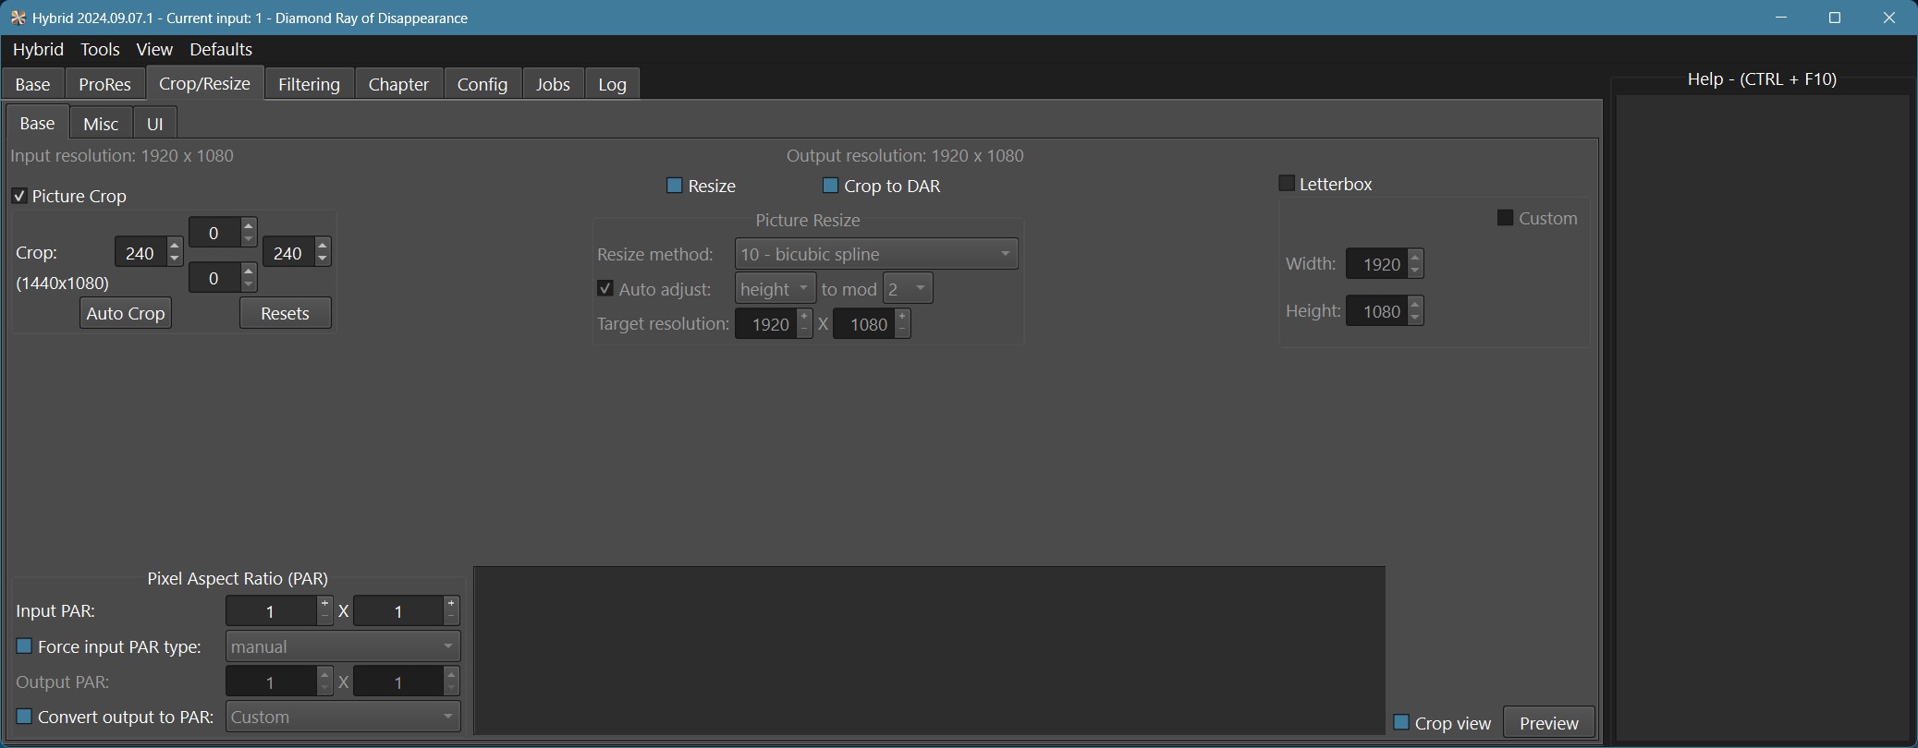The width and height of the screenshot is (1918, 748).
Task: Click the Auto Crop button
Action: click(125, 313)
